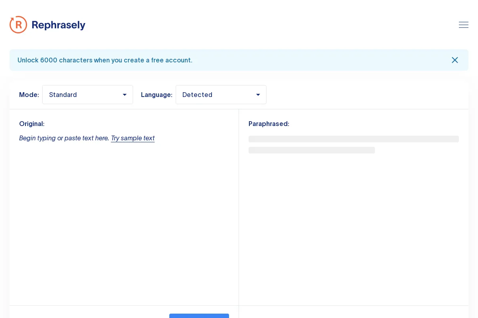The width and height of the screenshot is (478, 318).
Task: Click the Paraphrased heading
Action: (269, 124)
